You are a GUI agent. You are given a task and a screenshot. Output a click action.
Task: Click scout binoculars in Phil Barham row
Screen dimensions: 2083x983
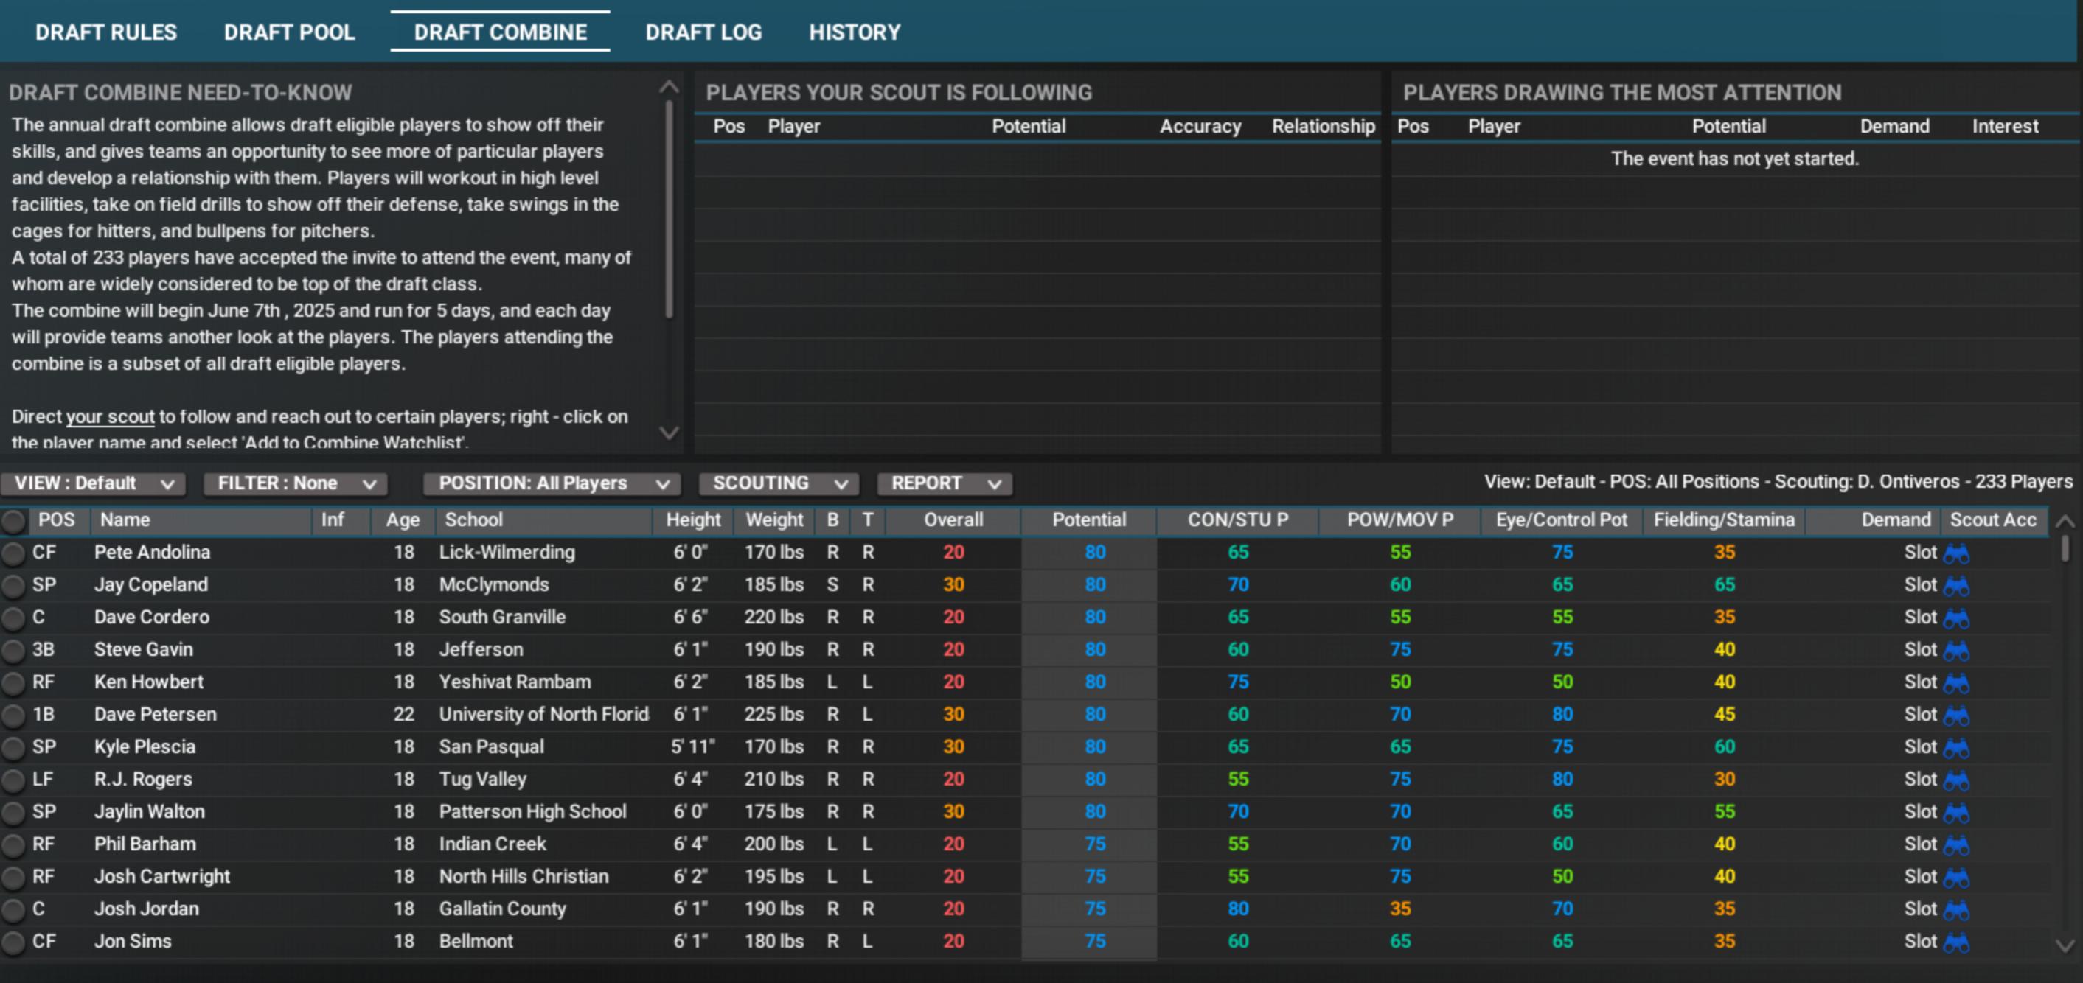[1955, 846]
